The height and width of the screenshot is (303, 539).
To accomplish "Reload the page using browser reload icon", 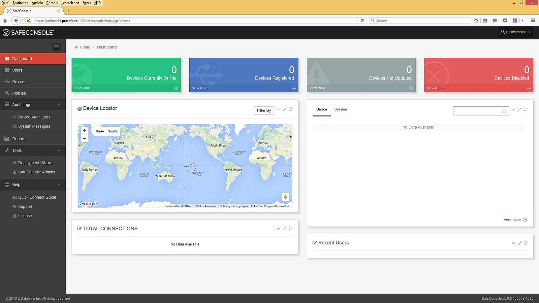I will point(362,21).
